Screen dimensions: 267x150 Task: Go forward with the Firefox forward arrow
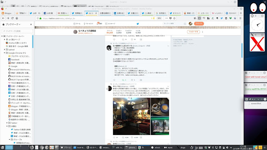coord(8,18)
